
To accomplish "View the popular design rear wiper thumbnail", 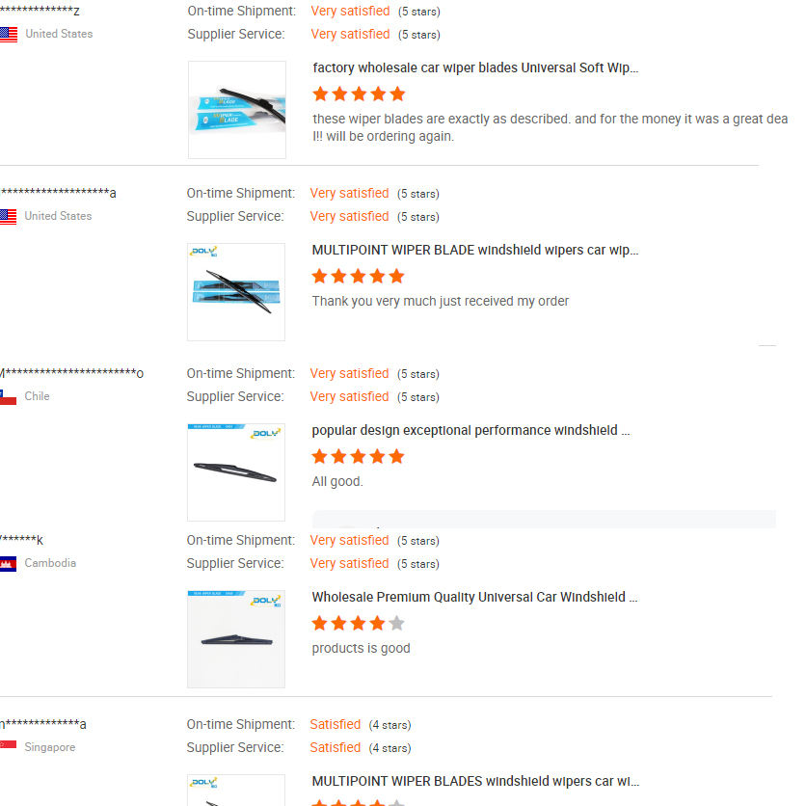I will pyautogui.click(x=236, y=472).
